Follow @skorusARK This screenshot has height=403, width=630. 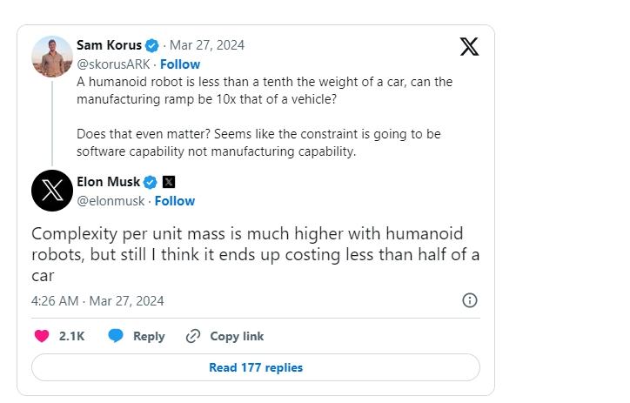(180, 64)
